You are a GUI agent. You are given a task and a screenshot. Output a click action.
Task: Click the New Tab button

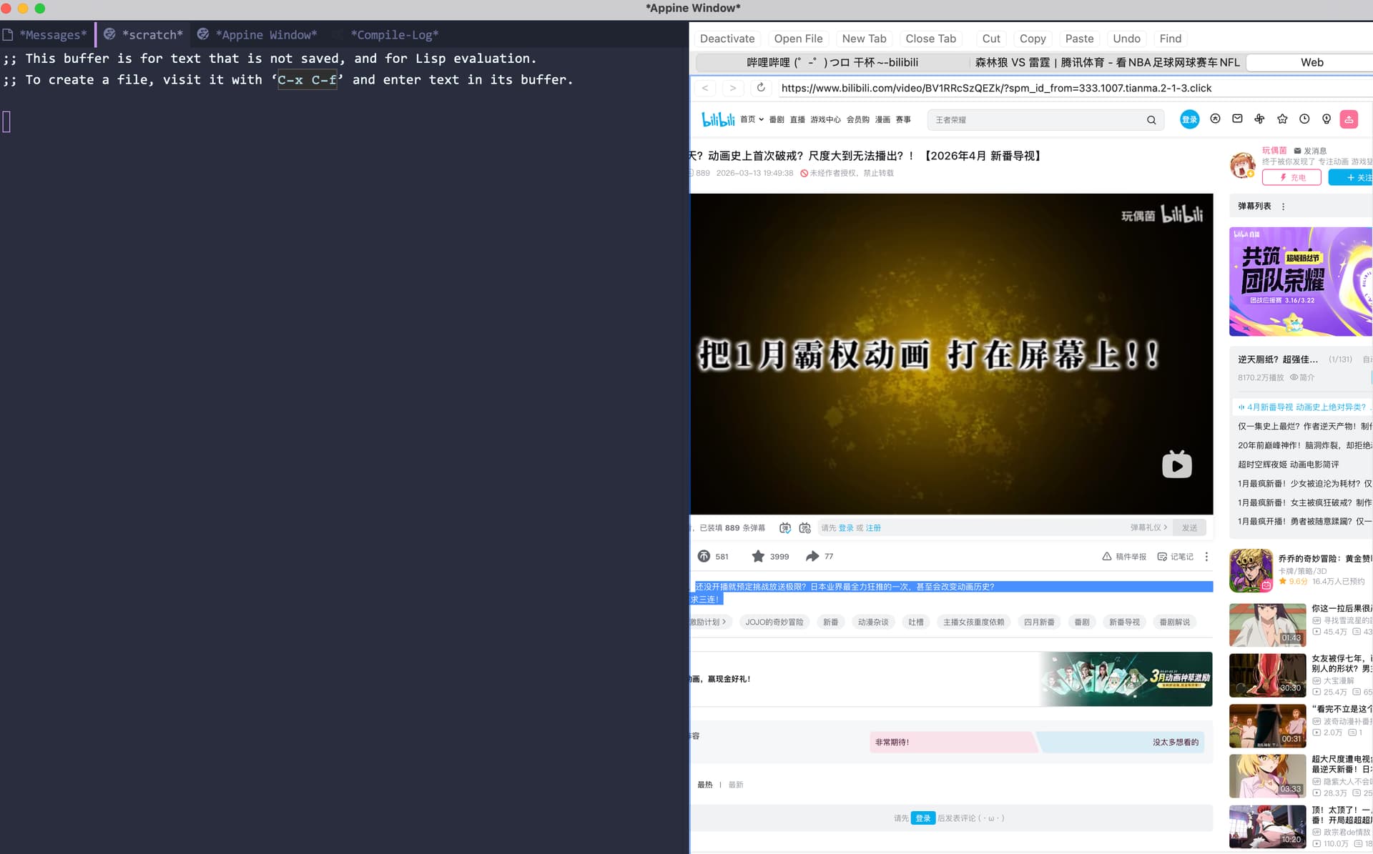(864, 39)
